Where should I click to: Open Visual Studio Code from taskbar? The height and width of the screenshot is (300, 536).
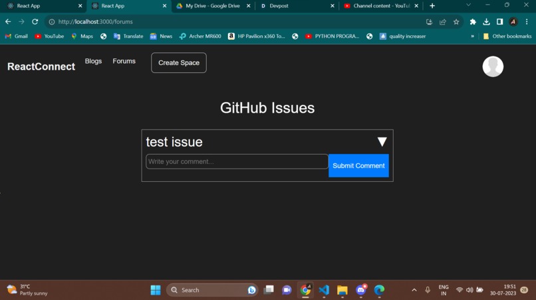coord(324,290)
